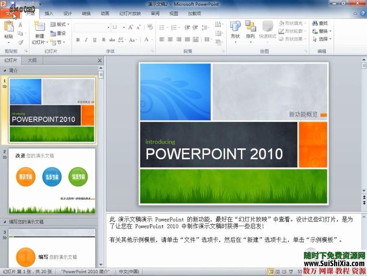Image resolution: width=367 pixels, height=276 pixels.
Task: Open the Arrange objects icon
Action: [250, 26]
